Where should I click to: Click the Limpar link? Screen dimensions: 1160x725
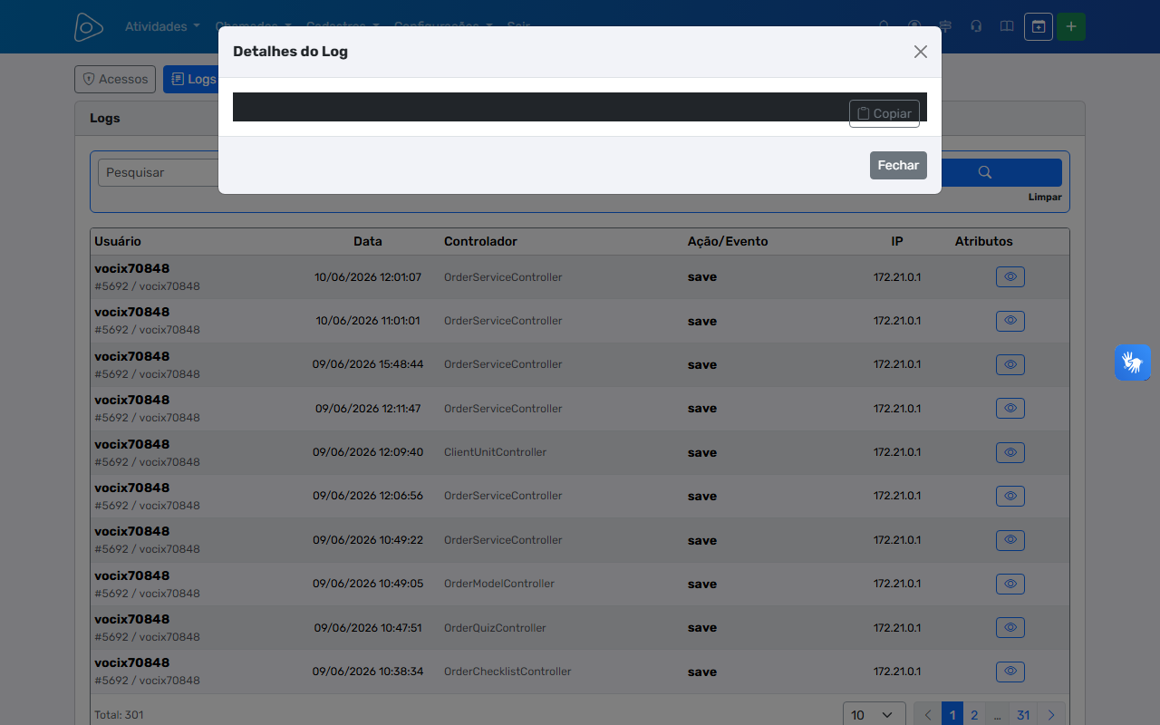1045,197
